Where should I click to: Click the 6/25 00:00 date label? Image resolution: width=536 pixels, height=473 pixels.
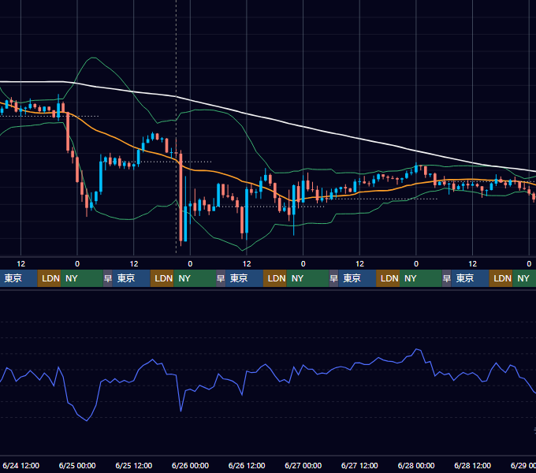coord(77,465)
